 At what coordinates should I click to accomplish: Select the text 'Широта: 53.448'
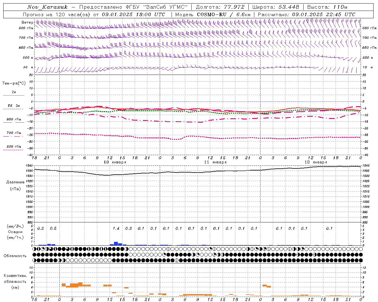(276, 7)
